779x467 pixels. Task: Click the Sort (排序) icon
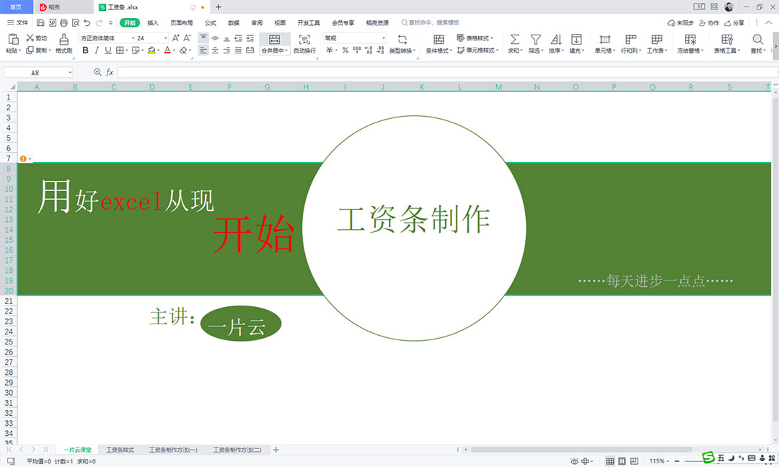point(557,39)
